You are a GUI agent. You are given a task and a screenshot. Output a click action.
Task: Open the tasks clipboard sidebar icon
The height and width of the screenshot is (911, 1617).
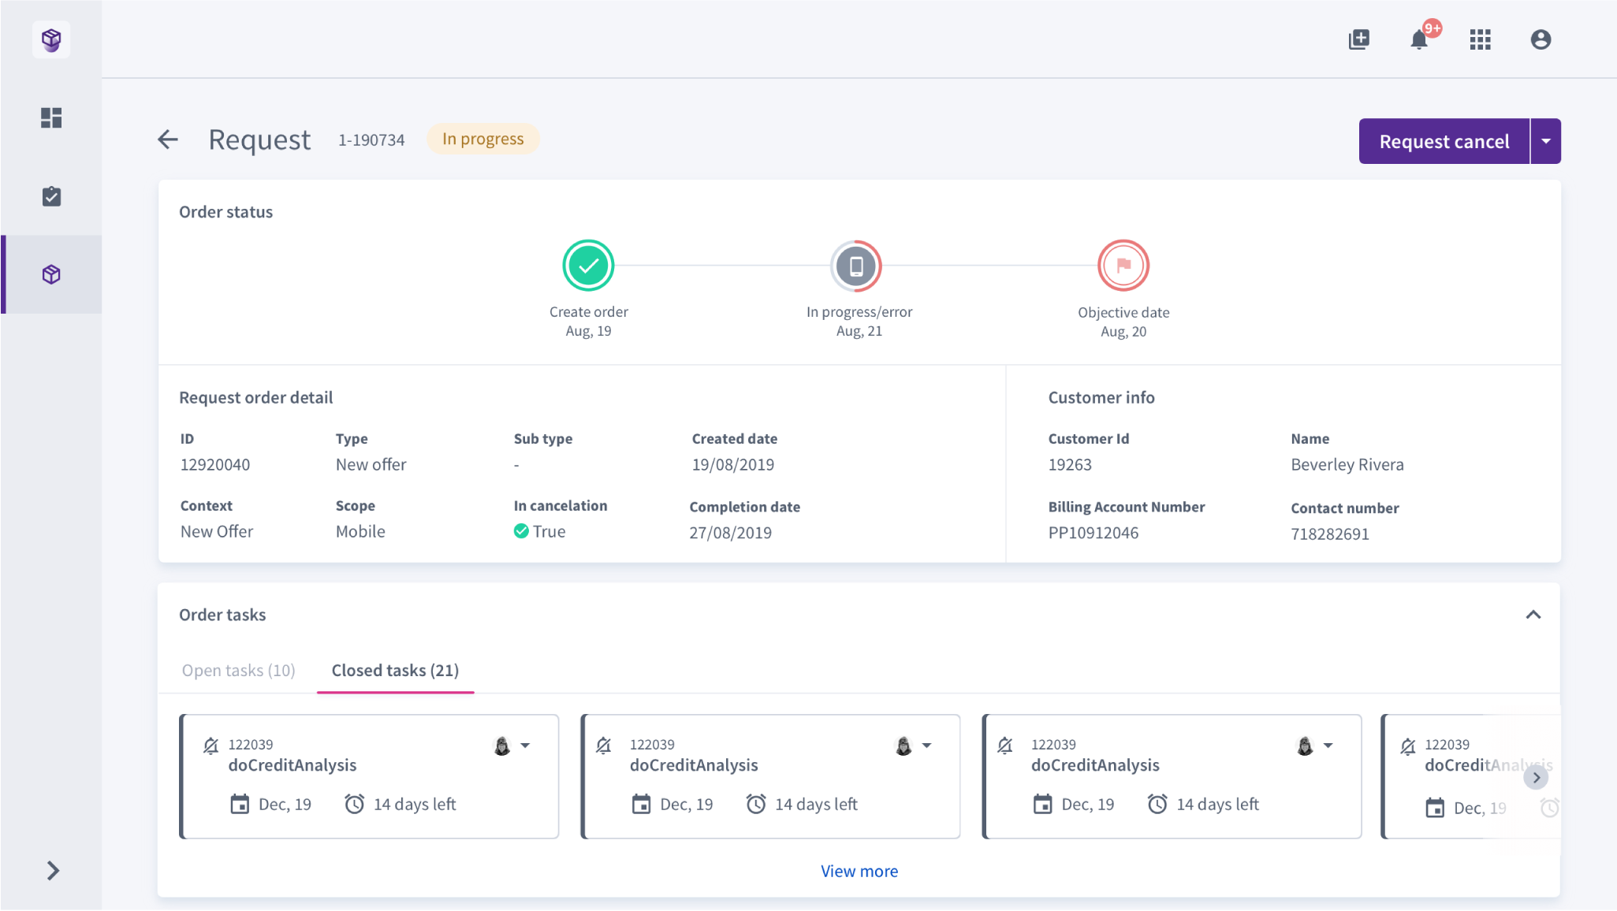click(x=51, y=196)
